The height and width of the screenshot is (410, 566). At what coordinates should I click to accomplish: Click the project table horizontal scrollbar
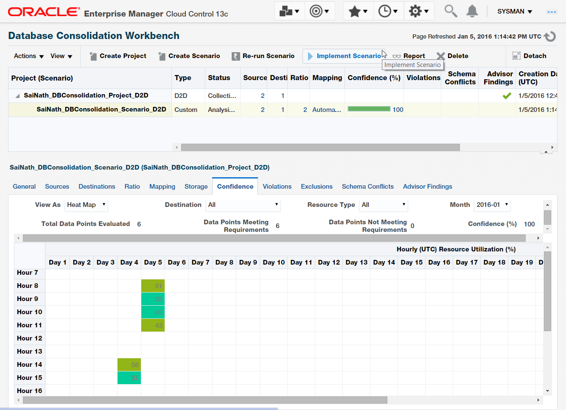coord(320,148)
